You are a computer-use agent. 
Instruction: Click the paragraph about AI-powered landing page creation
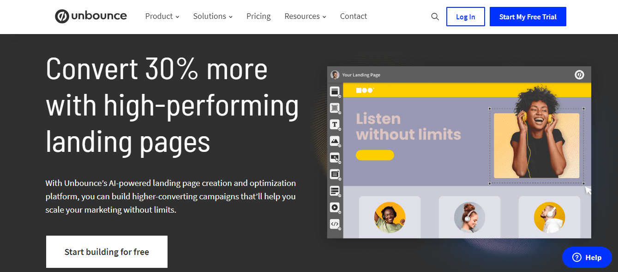click(x=171, y=197)
